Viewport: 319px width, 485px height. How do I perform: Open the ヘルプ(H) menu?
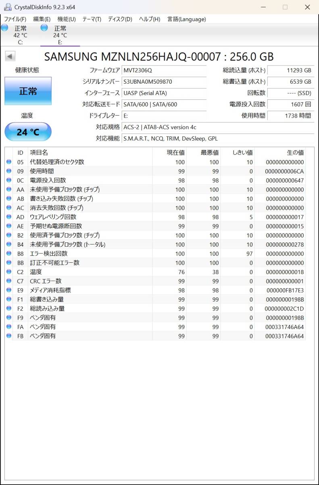[149, 19]
